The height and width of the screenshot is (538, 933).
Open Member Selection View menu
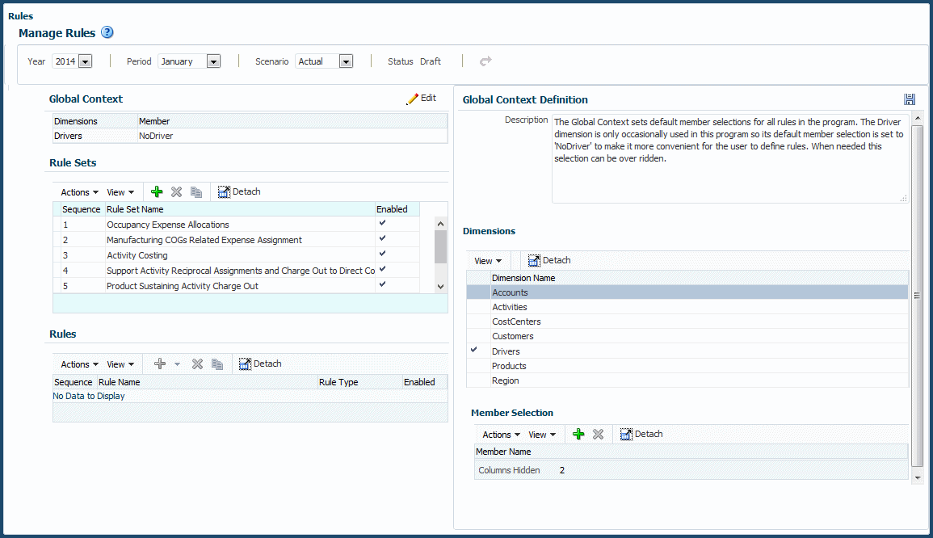pos(542,435)
